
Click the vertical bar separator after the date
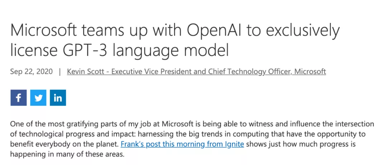(x=60, y=72)
